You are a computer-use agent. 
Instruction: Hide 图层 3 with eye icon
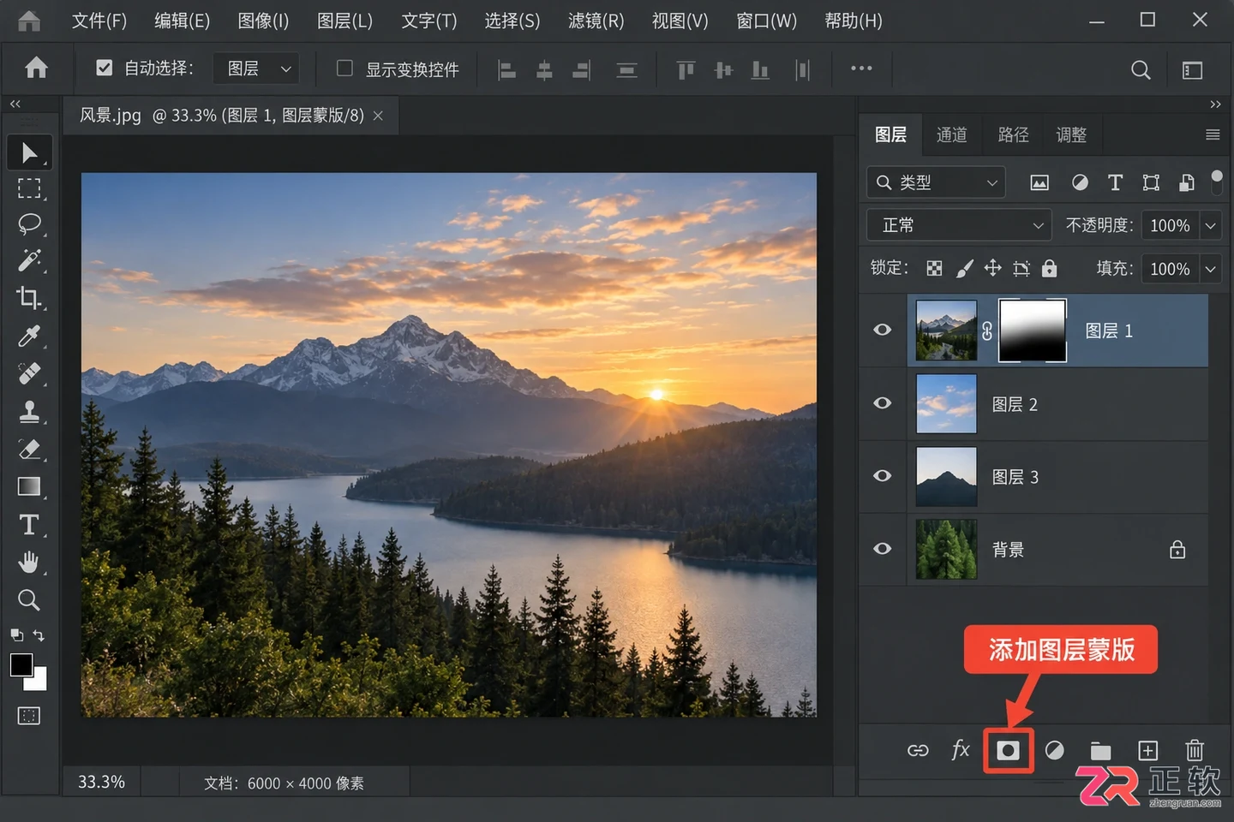883,476
